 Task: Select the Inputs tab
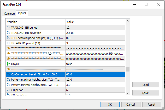22,13
